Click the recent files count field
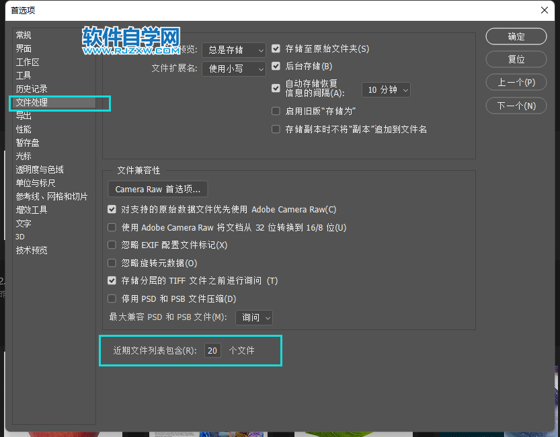This screenshot has width=560, height=437. 212,350
